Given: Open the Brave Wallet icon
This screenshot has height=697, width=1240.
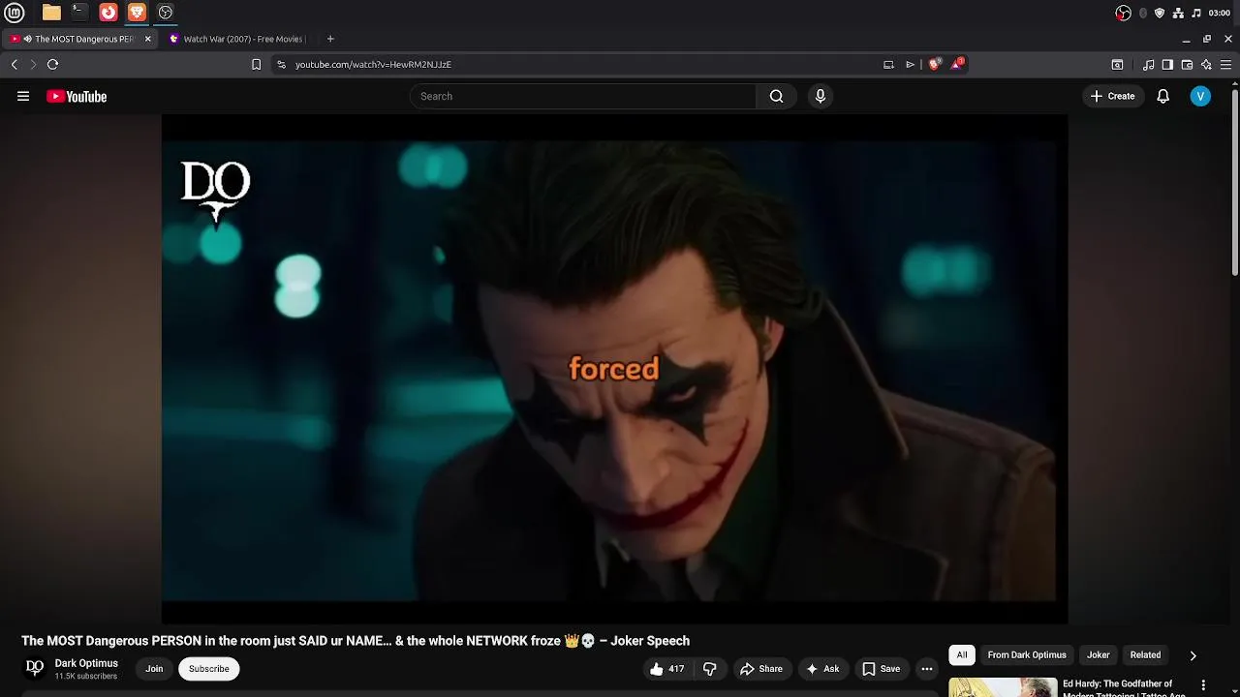Looking at the screenshot, I should (1187, 64).
